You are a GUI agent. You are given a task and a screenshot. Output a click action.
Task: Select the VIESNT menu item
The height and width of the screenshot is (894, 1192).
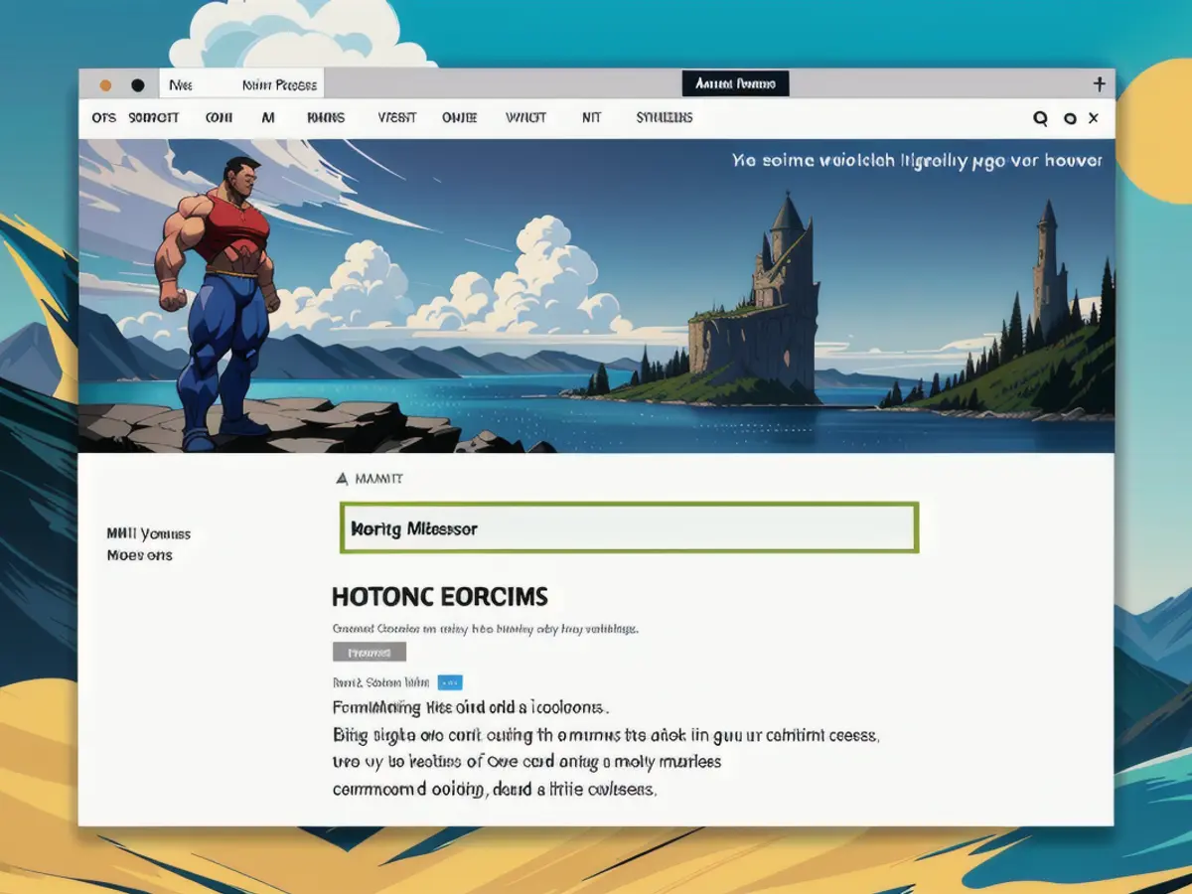pos(396,117)
